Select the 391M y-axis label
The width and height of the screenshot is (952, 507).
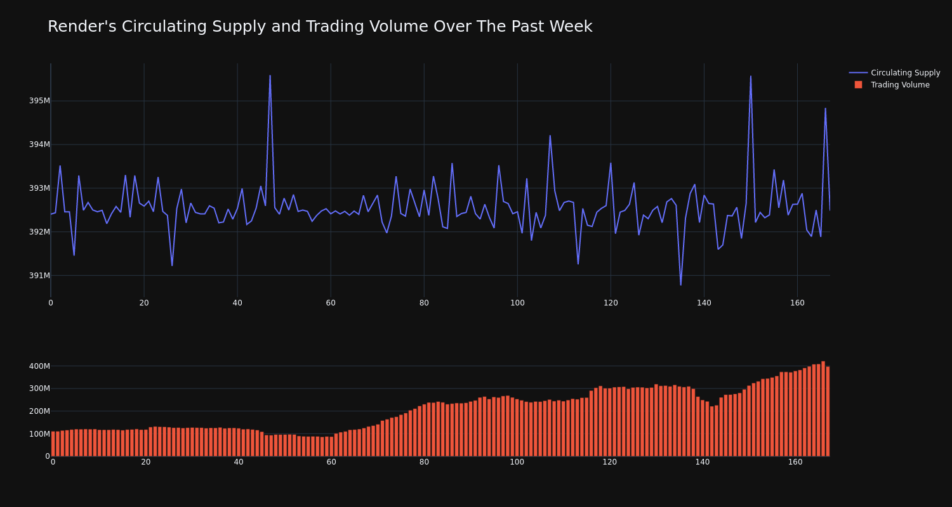pyautogui.click(x=39, y=276)
